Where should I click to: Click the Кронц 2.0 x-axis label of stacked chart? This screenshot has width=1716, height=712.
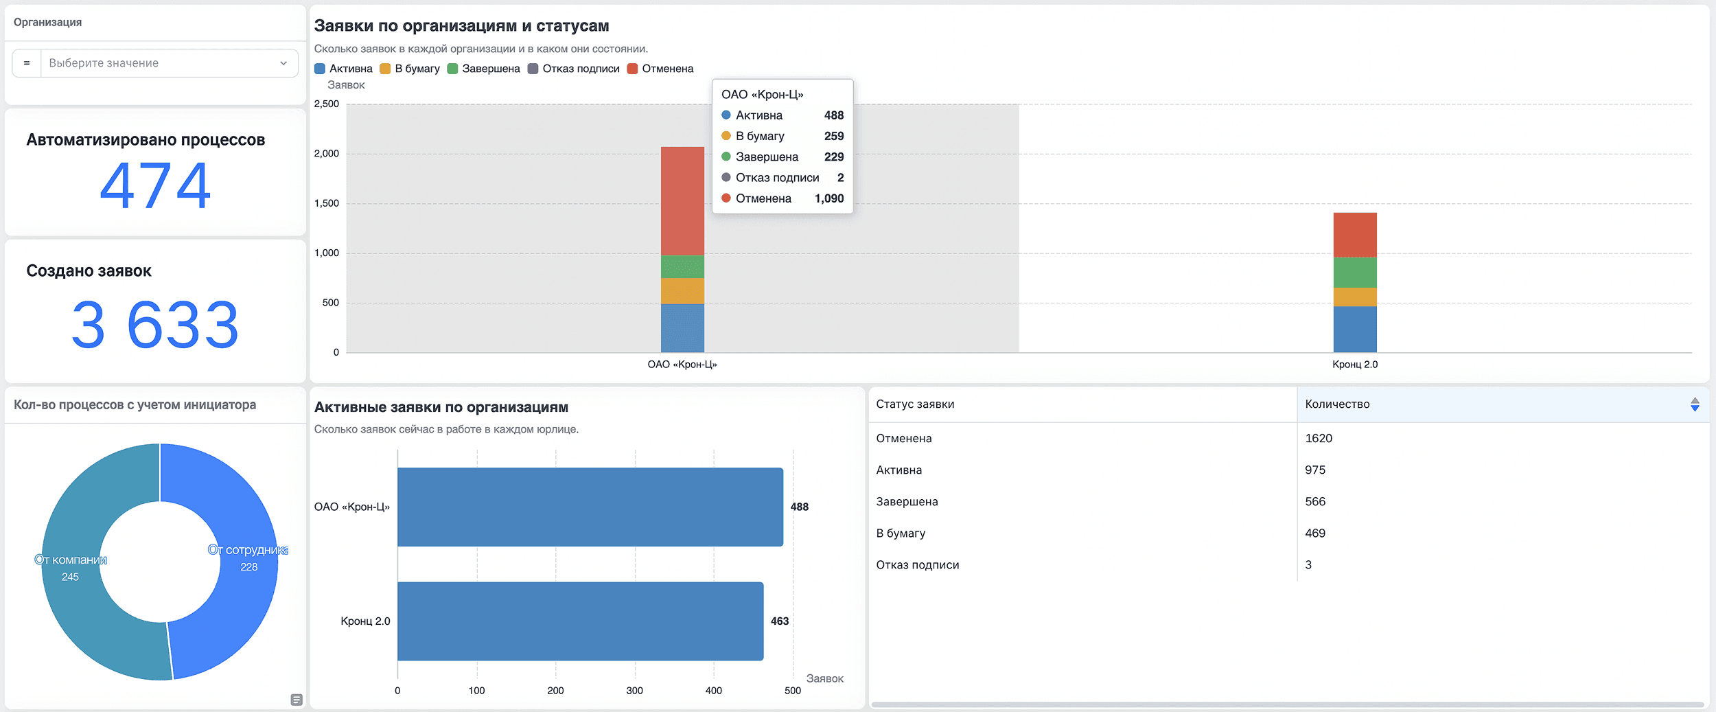(1355, 364)
